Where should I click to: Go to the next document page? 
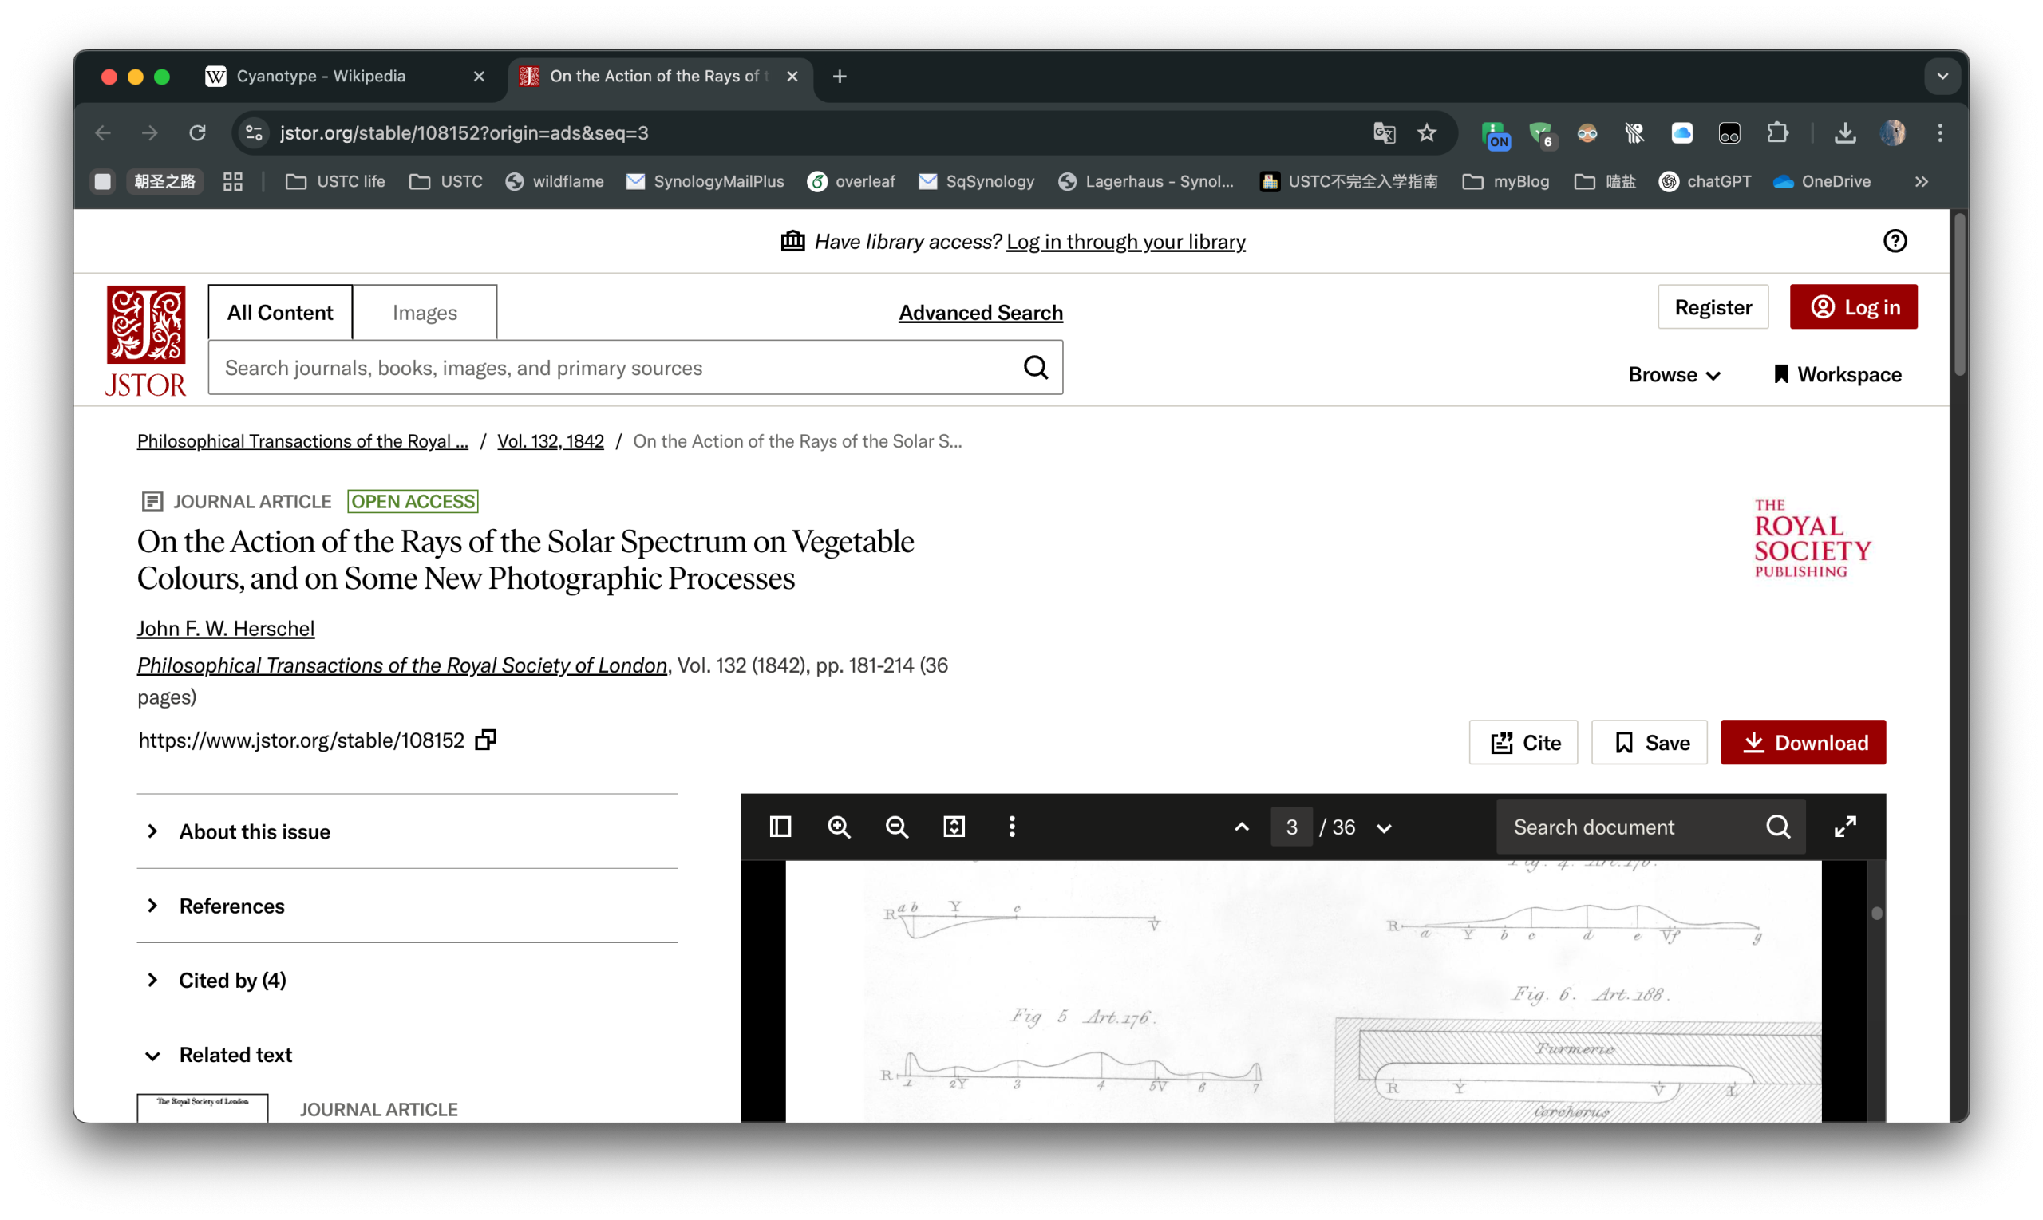[1385, 828]
